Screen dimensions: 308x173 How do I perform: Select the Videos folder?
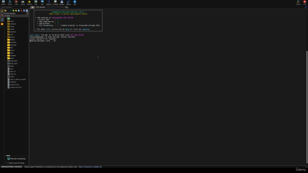[x=11, y=58]
